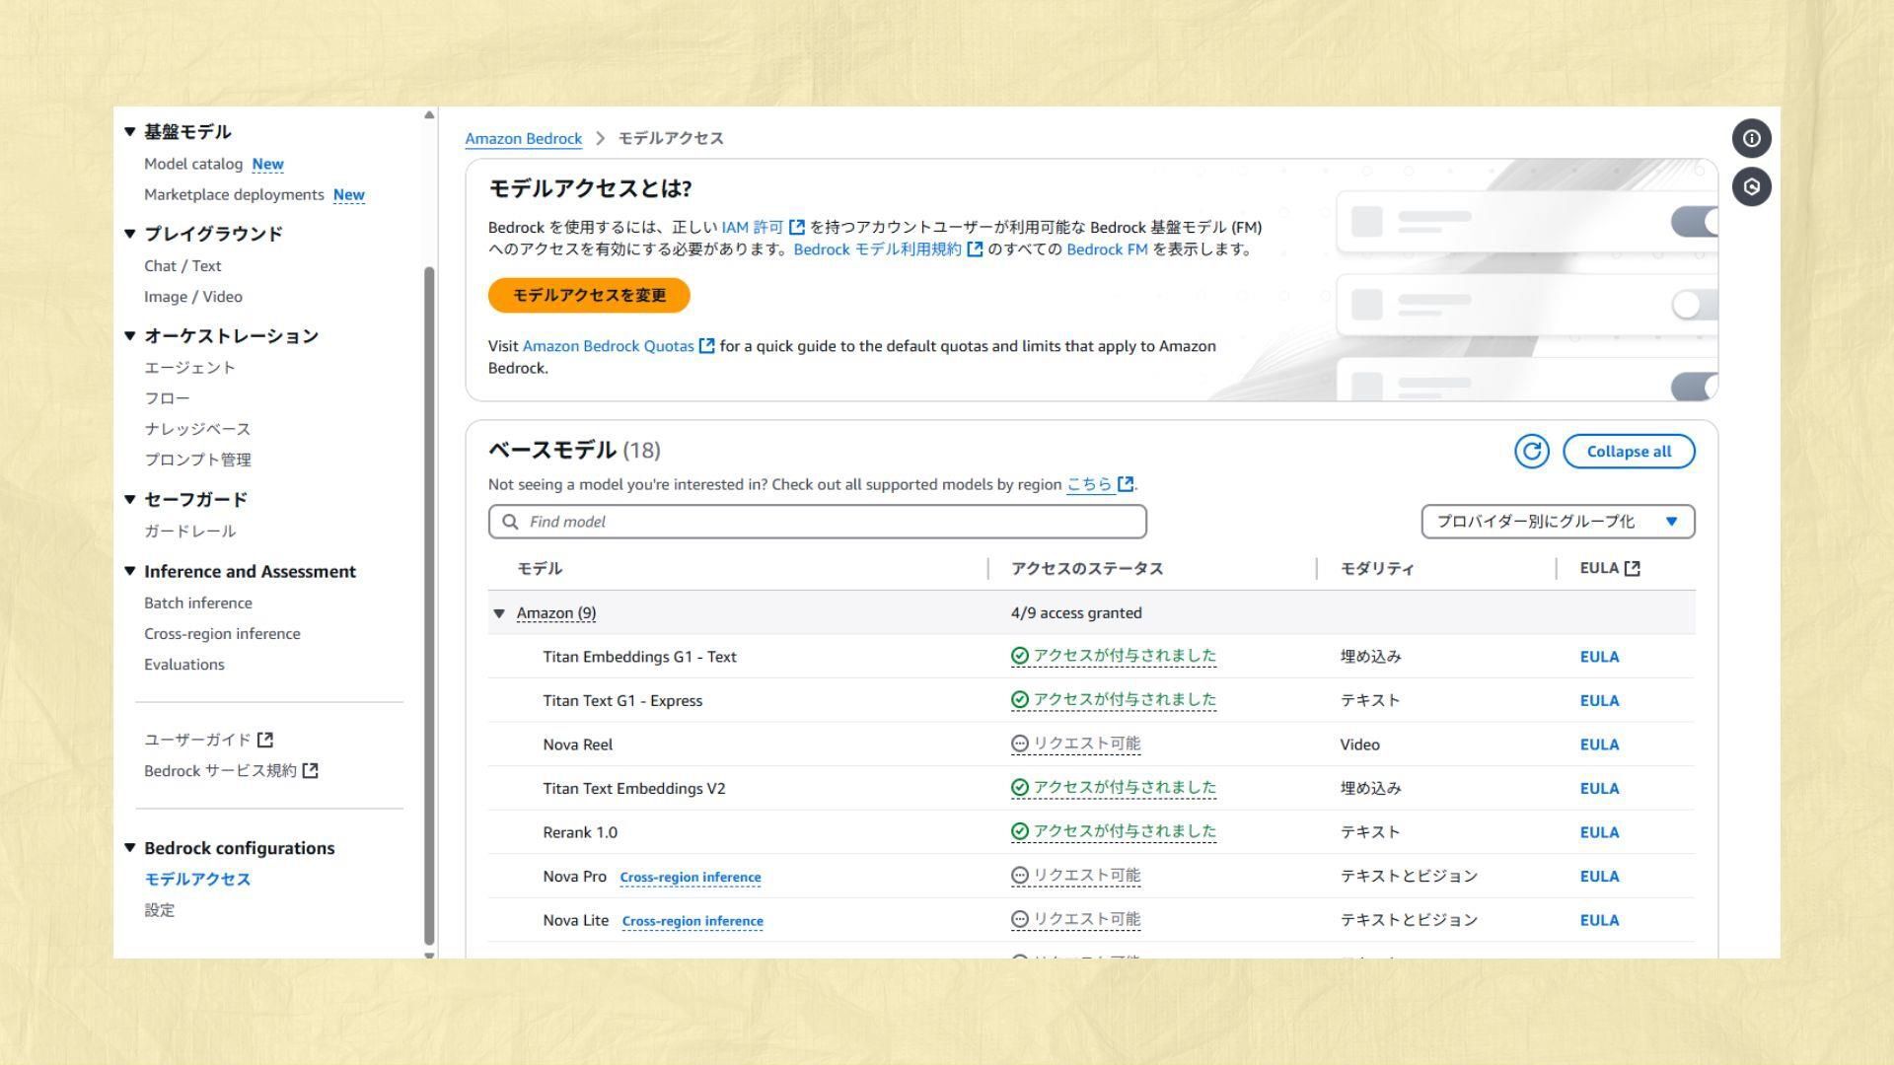Collapse the Amazon (9) model group

(499, 613)
